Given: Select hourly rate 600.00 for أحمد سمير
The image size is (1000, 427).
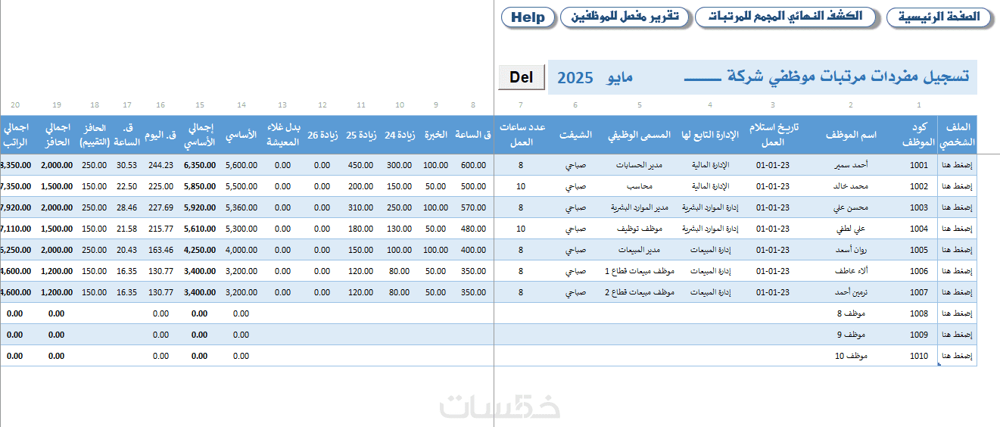Looking at the screenshot, I should (x=474, y=165).
